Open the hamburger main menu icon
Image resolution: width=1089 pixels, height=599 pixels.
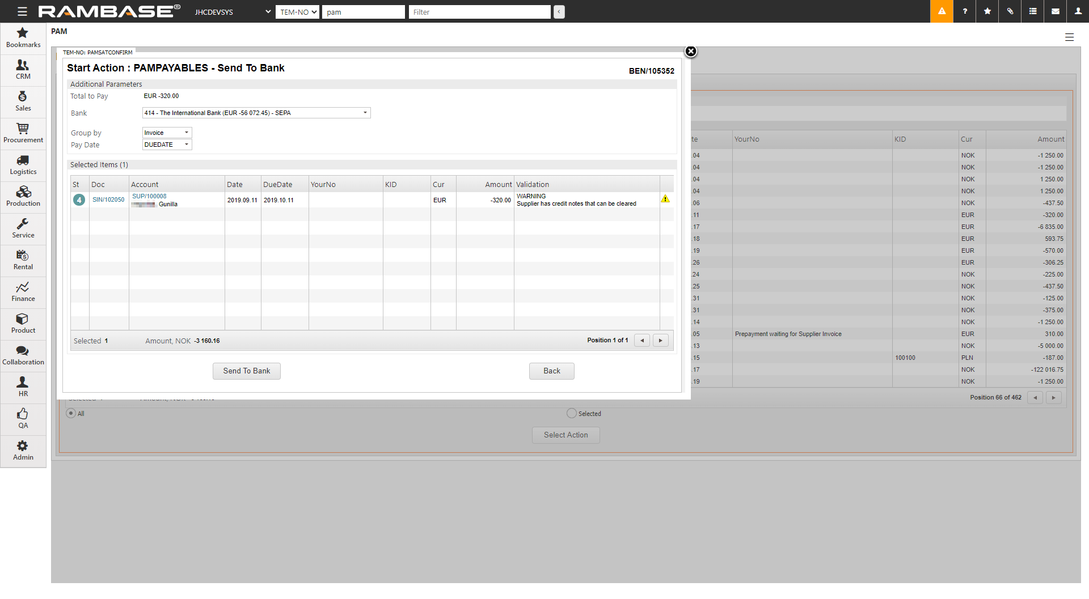click(22, 11)
